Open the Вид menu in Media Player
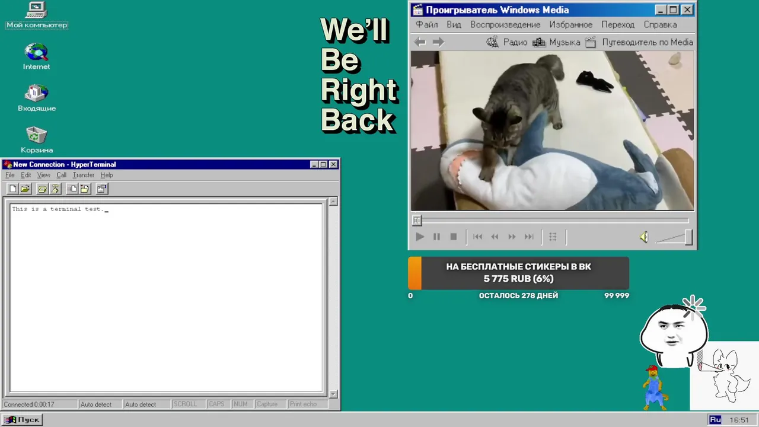759x427 pixels. (454, 25)
